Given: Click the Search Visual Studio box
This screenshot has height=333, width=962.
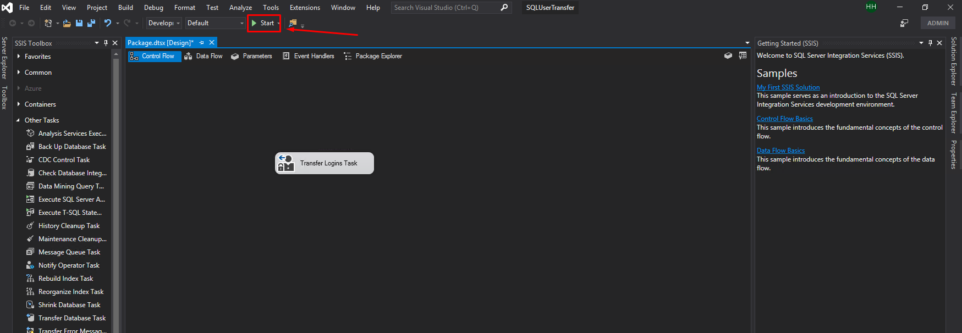Looking at the screenshot, I should click(446, 8).
